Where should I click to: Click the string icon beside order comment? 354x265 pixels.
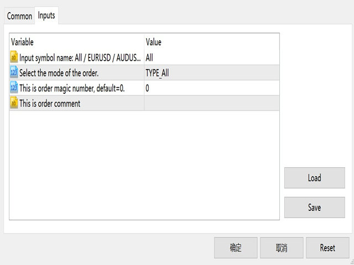coord(14,103)
